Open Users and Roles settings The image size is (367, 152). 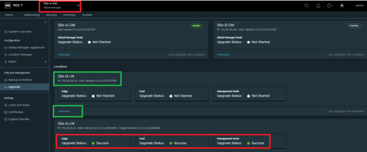coord(19,105)
